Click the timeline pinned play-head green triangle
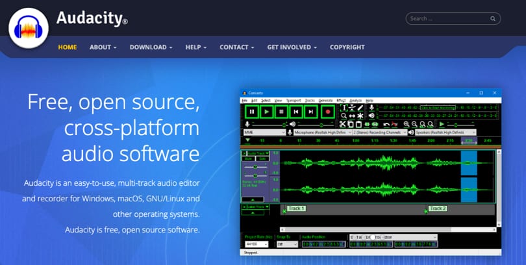 click(x=247, y=140)
